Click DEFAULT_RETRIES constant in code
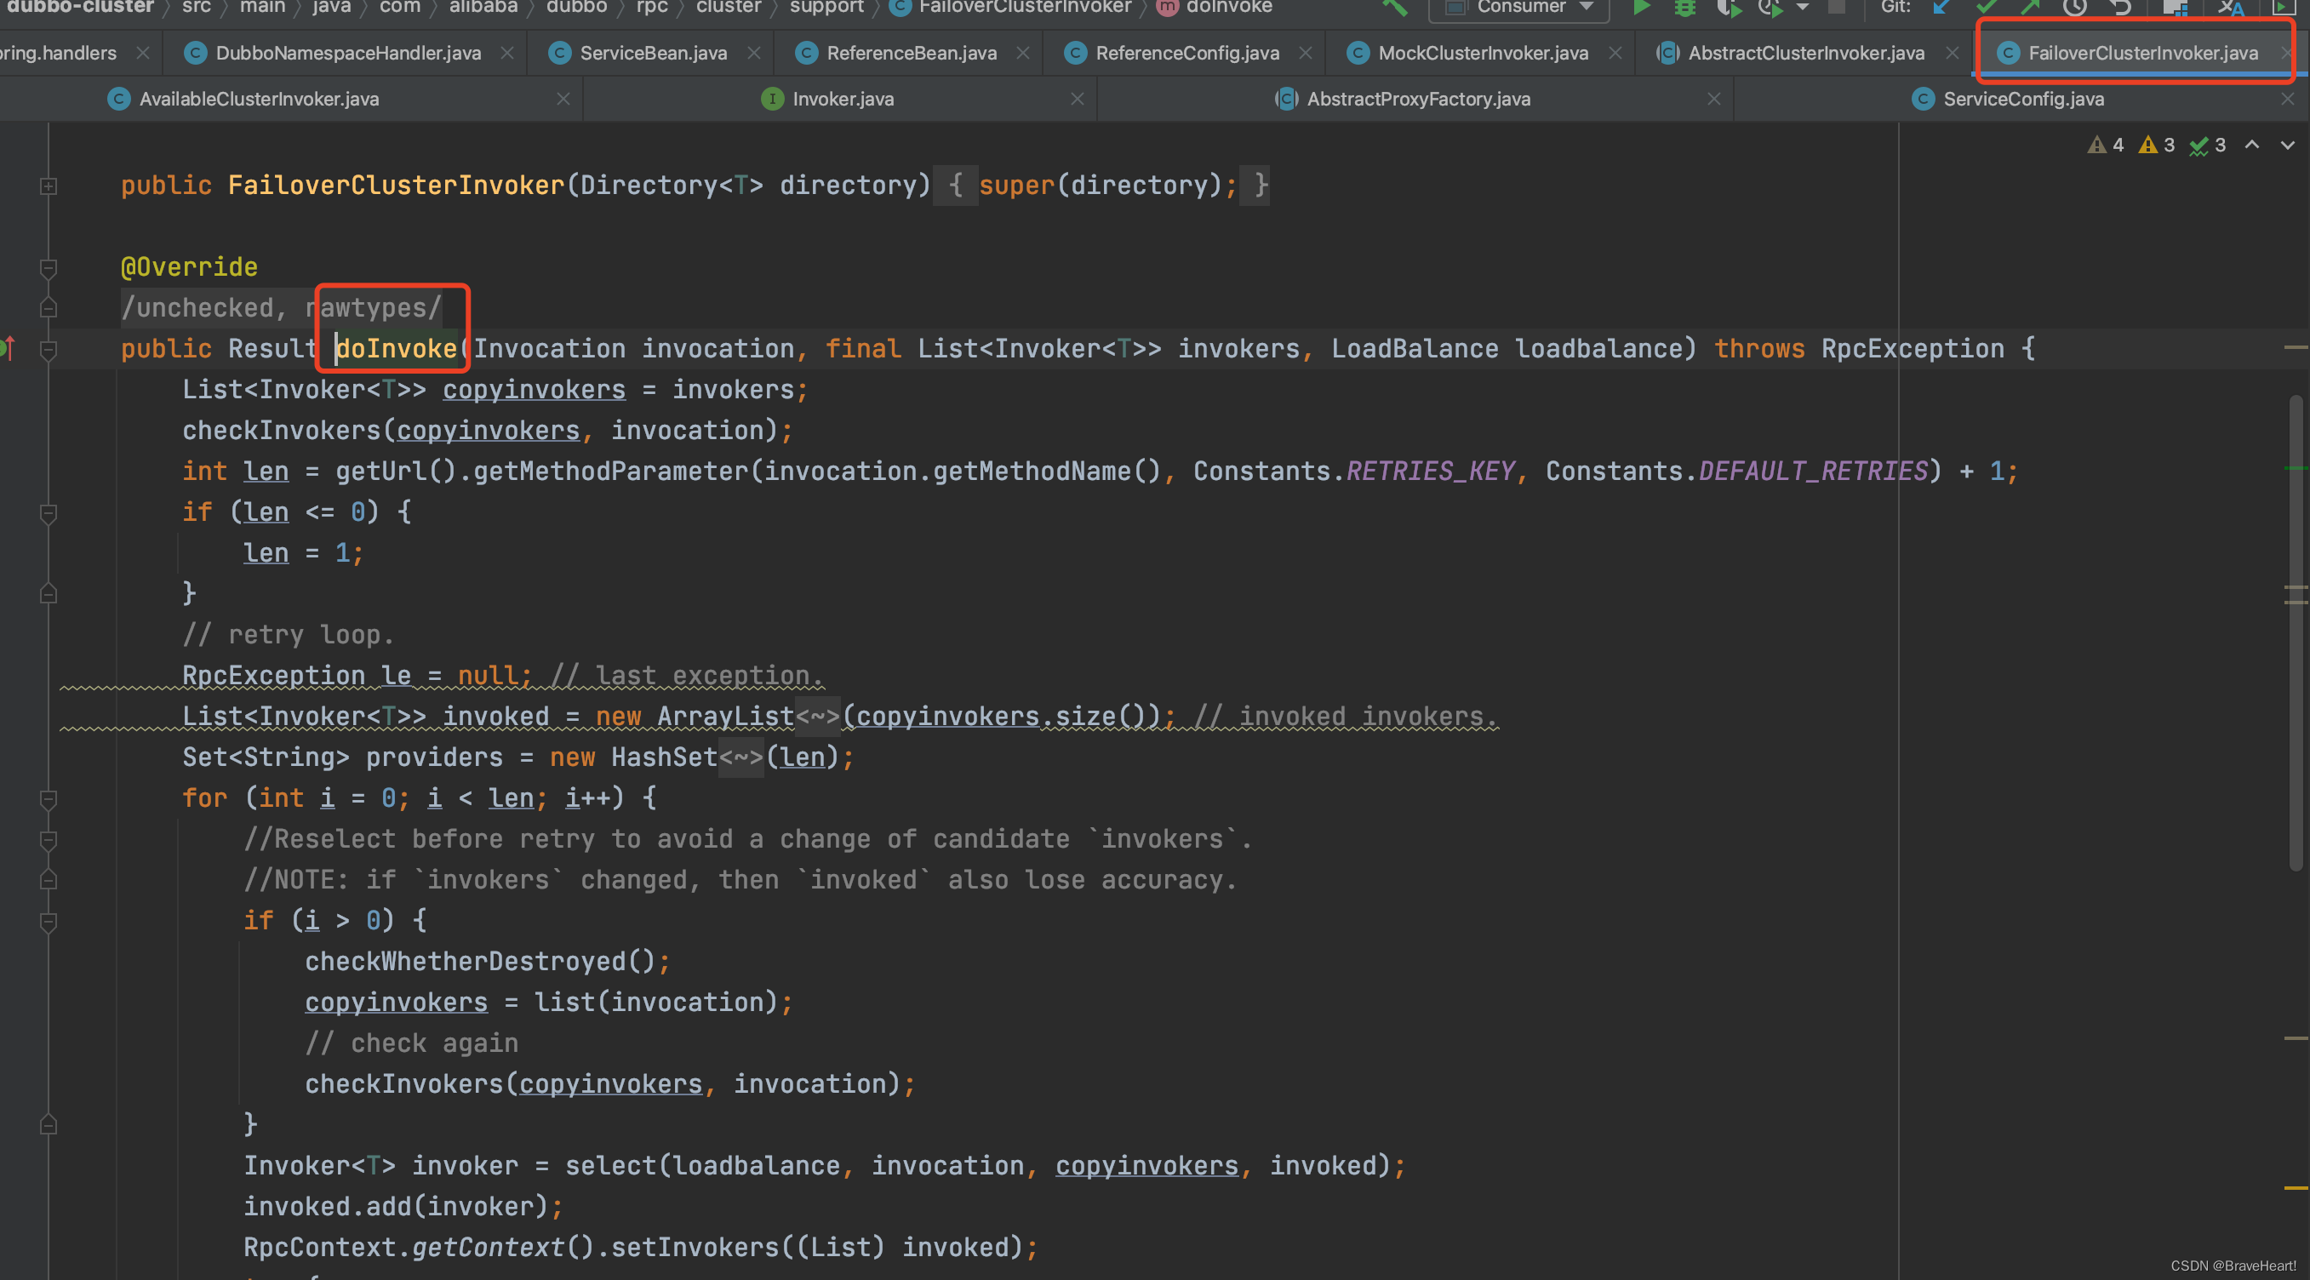 coord(1813,471)
